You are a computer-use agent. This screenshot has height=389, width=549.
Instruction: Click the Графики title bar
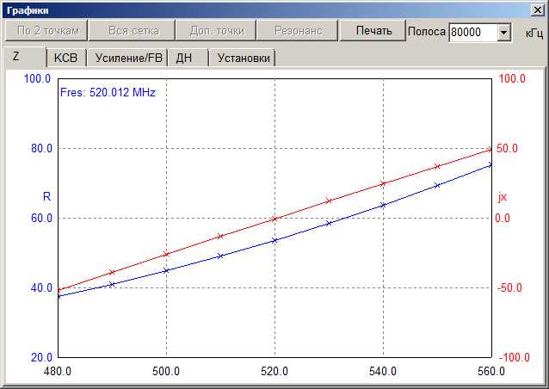[258, 9]
